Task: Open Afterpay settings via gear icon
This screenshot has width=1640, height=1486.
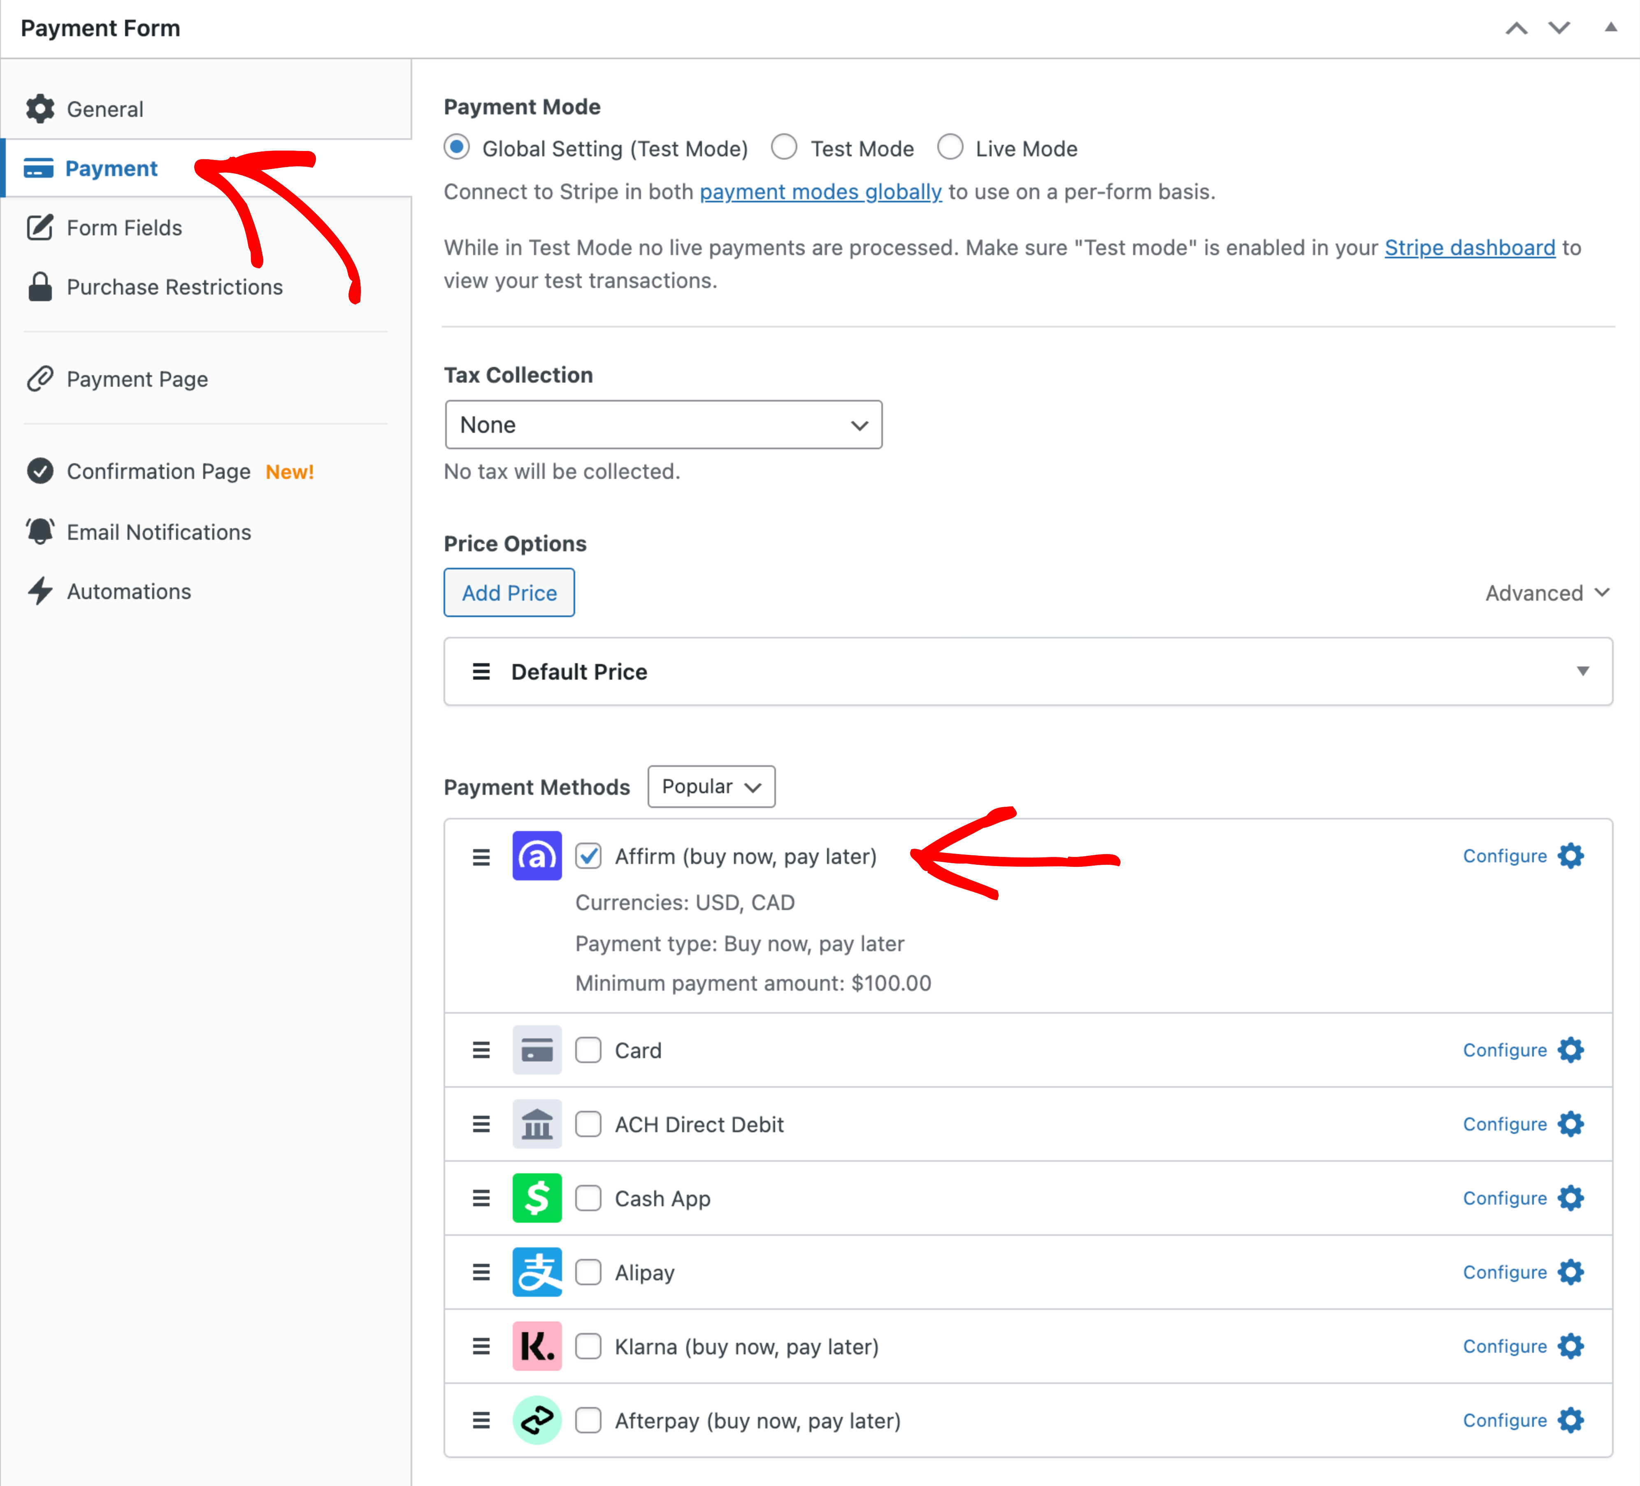Action: tap(1570, 1420)
